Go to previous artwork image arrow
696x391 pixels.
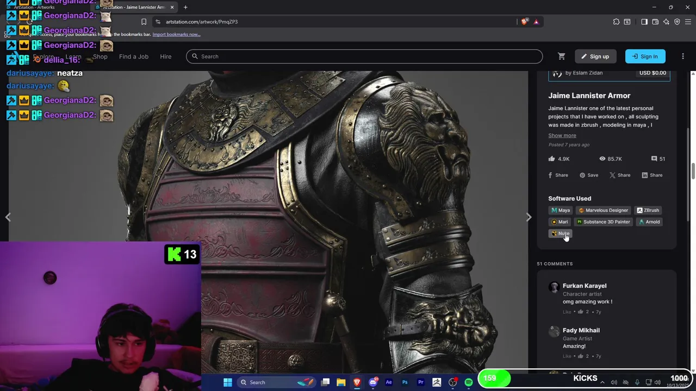[8, 217]
